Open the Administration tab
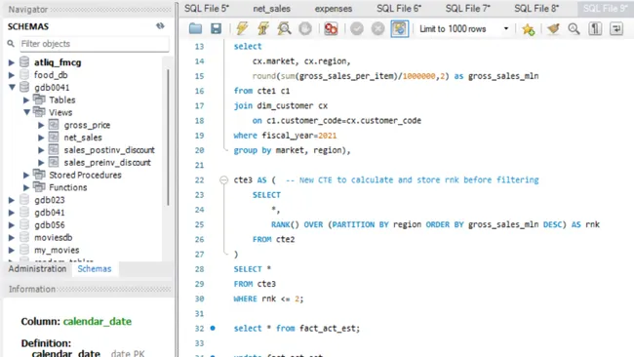Viewport: 634px width, 357px height. pyautogui.click(x=37, y=269)
